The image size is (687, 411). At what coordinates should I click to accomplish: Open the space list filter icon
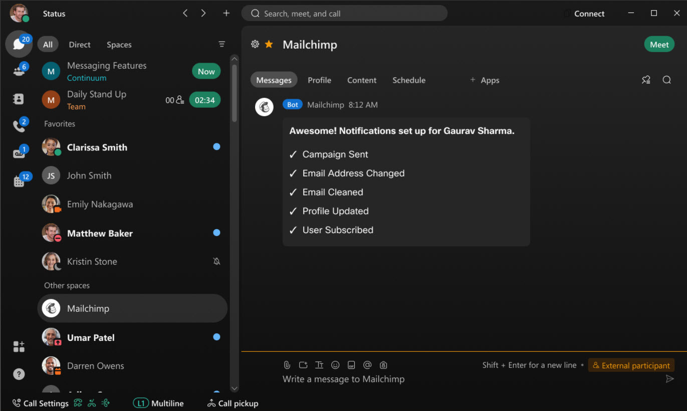222,44
